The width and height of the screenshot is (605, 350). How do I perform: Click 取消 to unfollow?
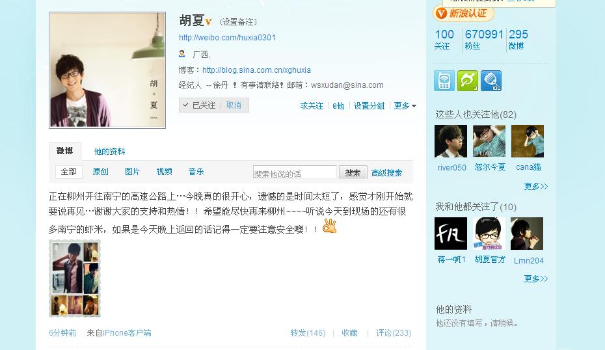234,105
